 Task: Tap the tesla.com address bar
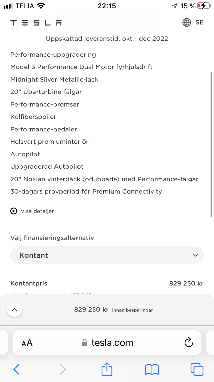tap(107, 342)
